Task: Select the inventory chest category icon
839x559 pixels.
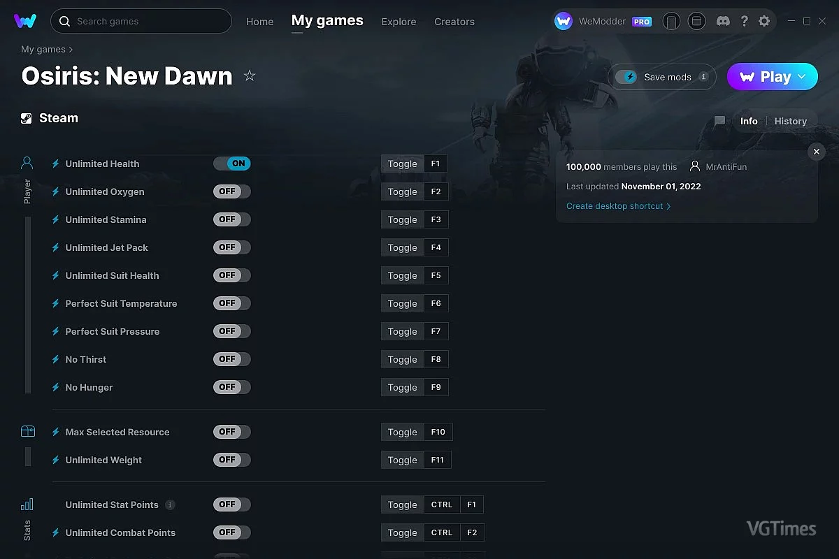Action: 27,432
